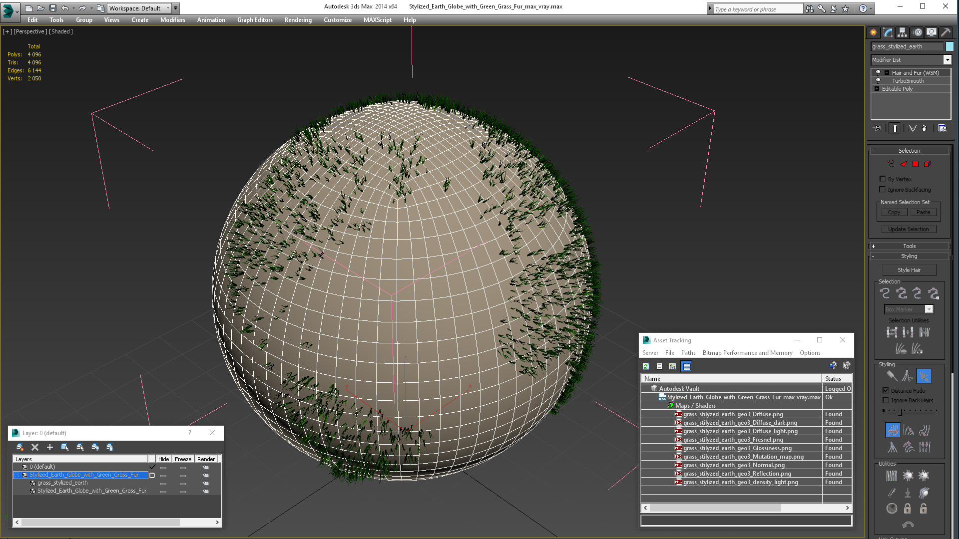Viewport: 959px width, 539px height.
Task: Enable the By Vertex checkbox
Action: [883, 179]
